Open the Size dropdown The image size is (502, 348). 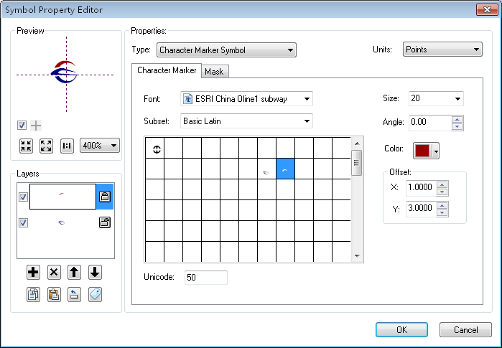tap(436, 98)
